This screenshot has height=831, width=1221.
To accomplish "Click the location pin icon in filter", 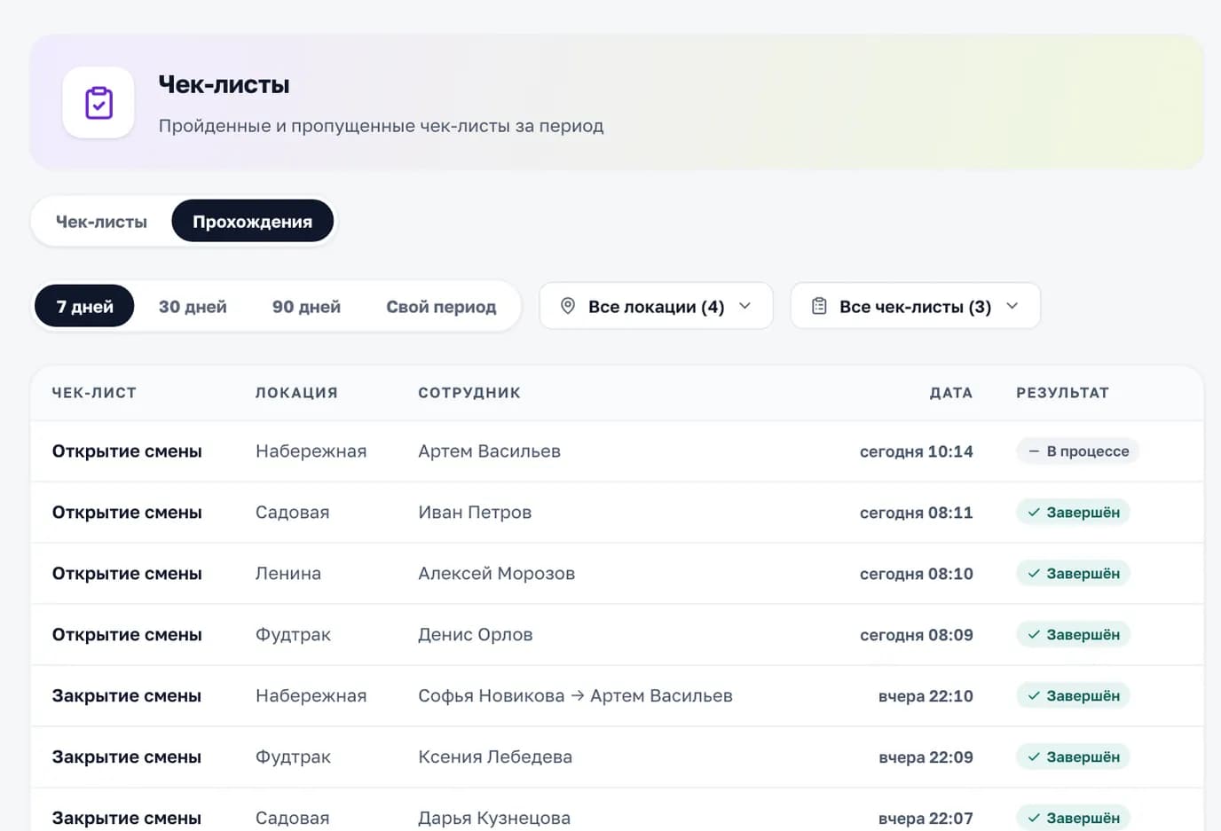I will [568, 306].
